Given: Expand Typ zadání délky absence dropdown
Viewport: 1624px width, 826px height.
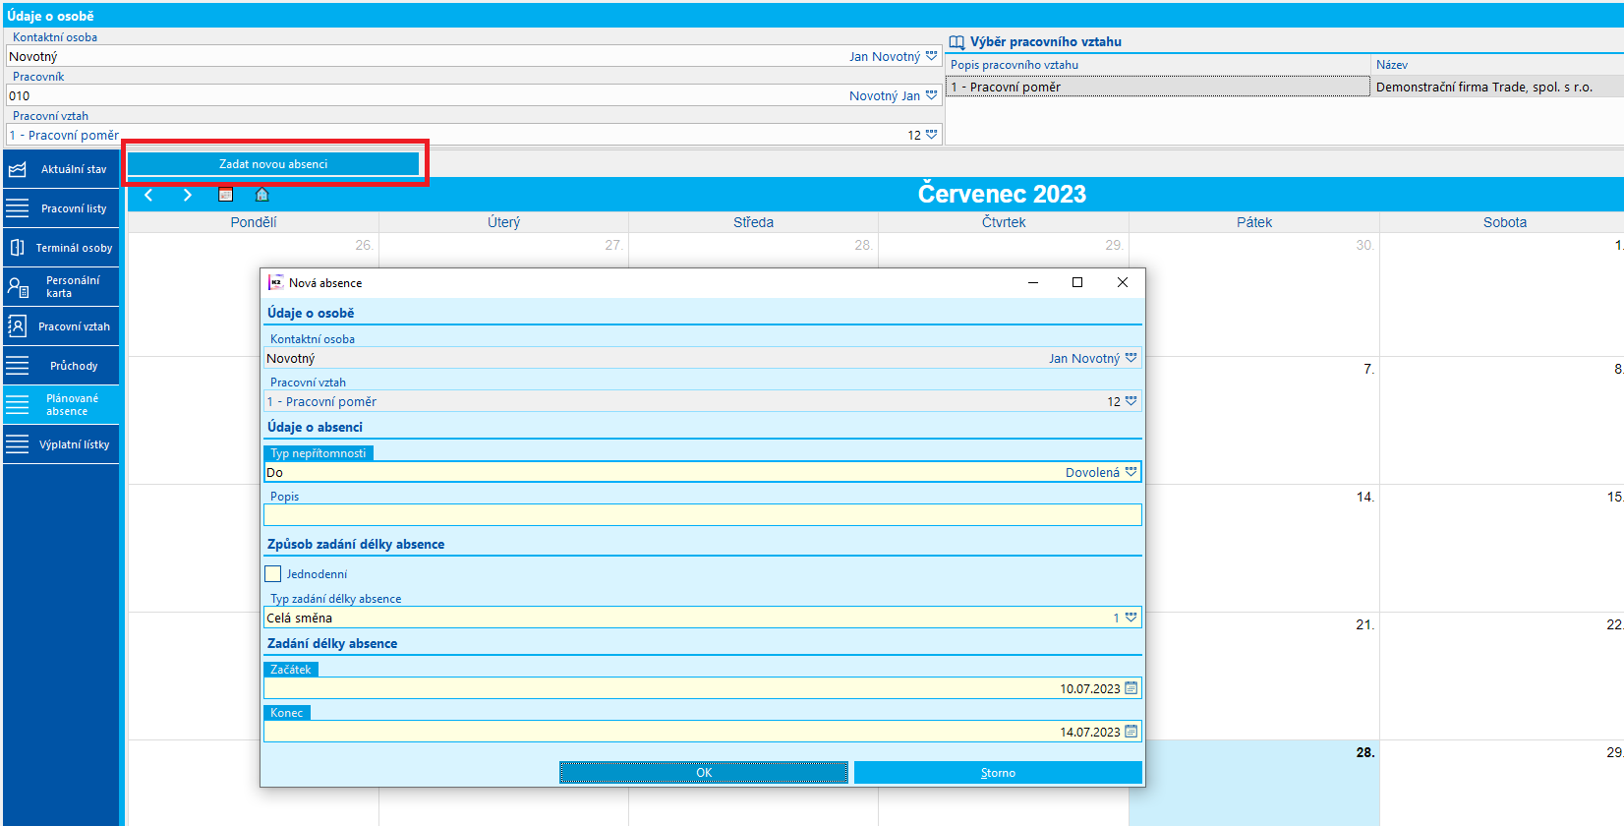Looking at the screenshot, I should point(1131,618).
